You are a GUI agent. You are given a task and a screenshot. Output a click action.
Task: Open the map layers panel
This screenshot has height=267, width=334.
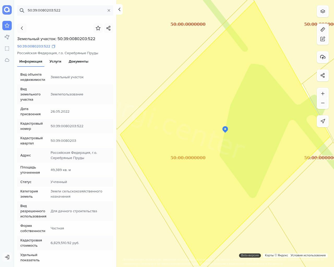pyautogui.click(x=323, y=11)
